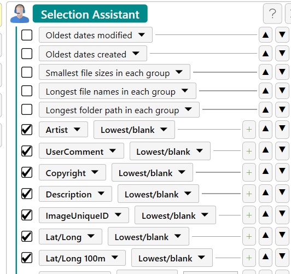This screenshot has height=274, width=291.
Task: Move Description rule down
Action: coord(282,194)
